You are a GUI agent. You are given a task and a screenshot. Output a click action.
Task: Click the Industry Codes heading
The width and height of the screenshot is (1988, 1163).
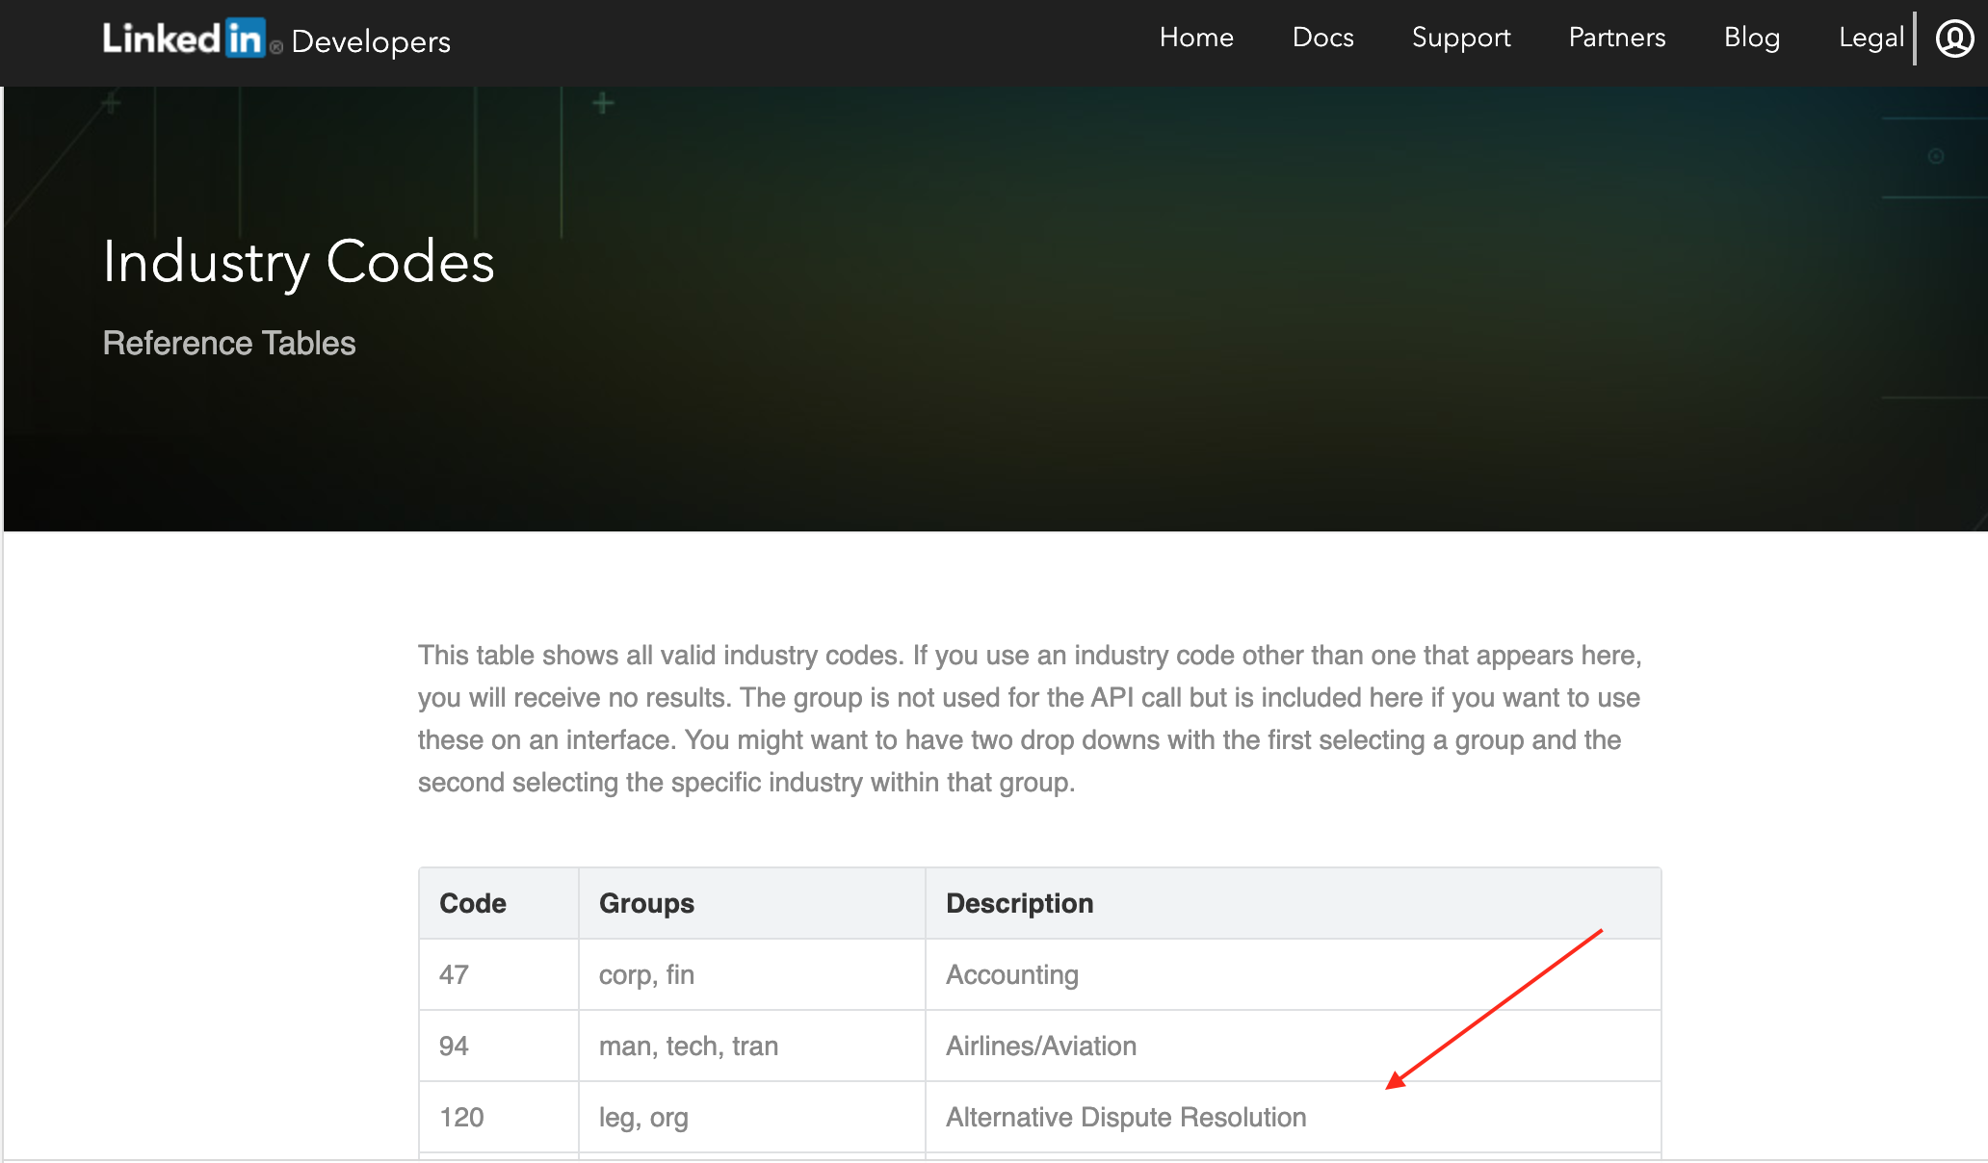[299, 262]
